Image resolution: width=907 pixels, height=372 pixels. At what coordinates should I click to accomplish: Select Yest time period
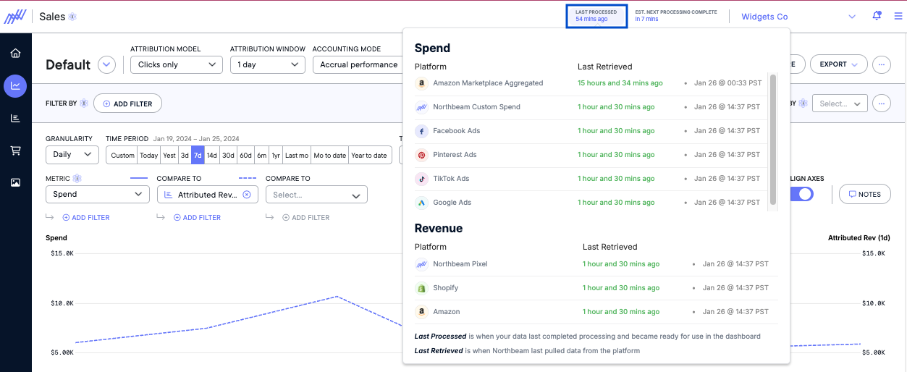[169, 156]
